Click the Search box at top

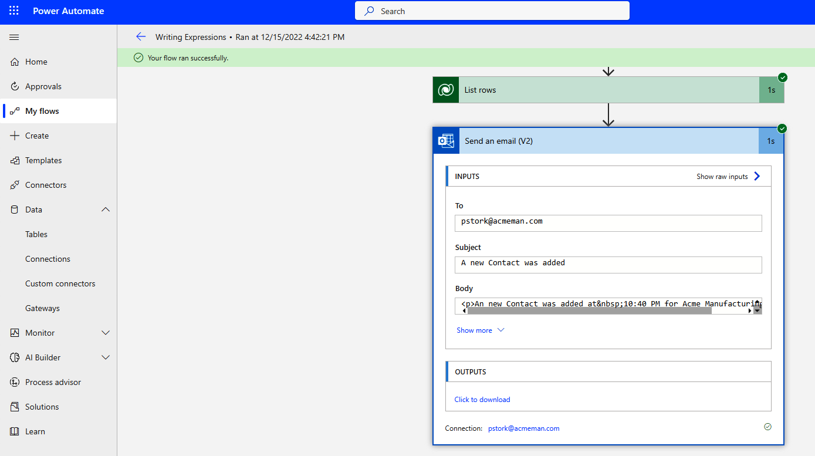click(x=492, y=11)
